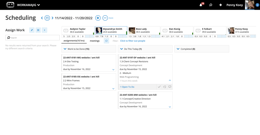Collapse the Completed (0) column
260x135 pixels.
click(178, 49)
